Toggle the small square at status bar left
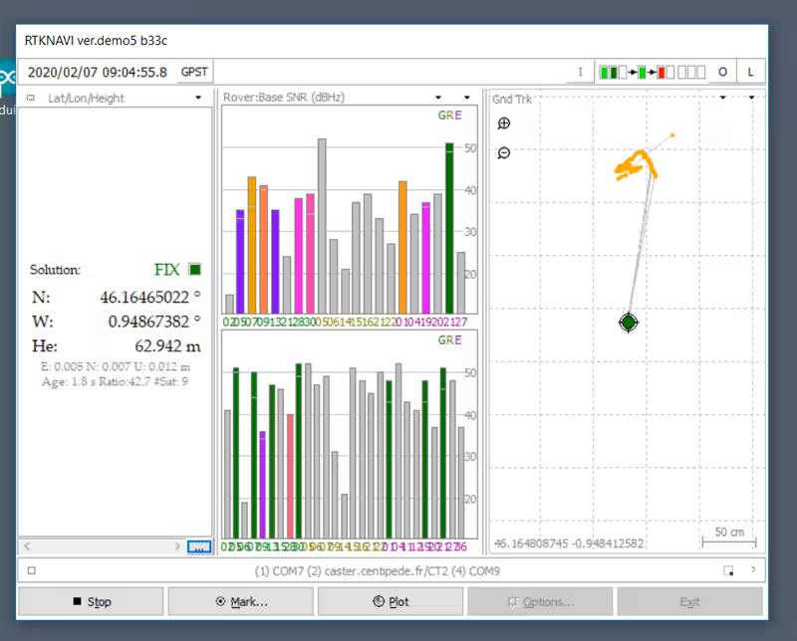 32,571
